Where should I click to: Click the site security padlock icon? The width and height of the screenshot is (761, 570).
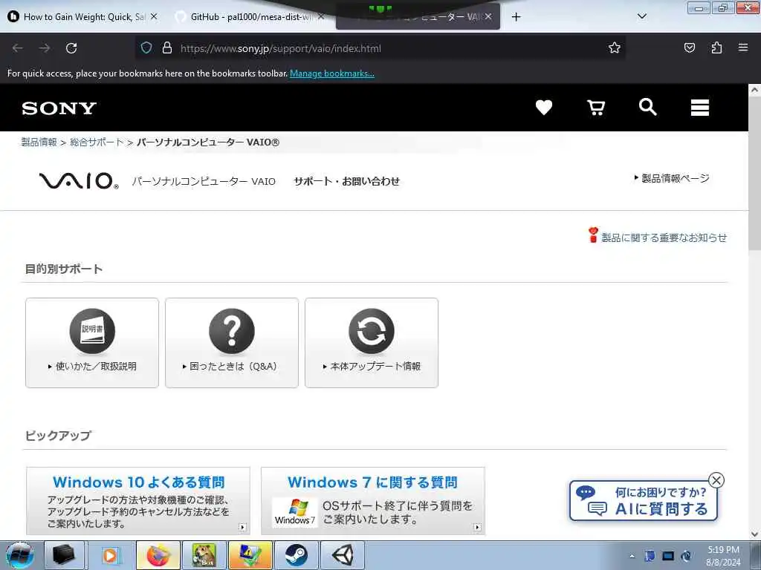[x=167, y=47]
